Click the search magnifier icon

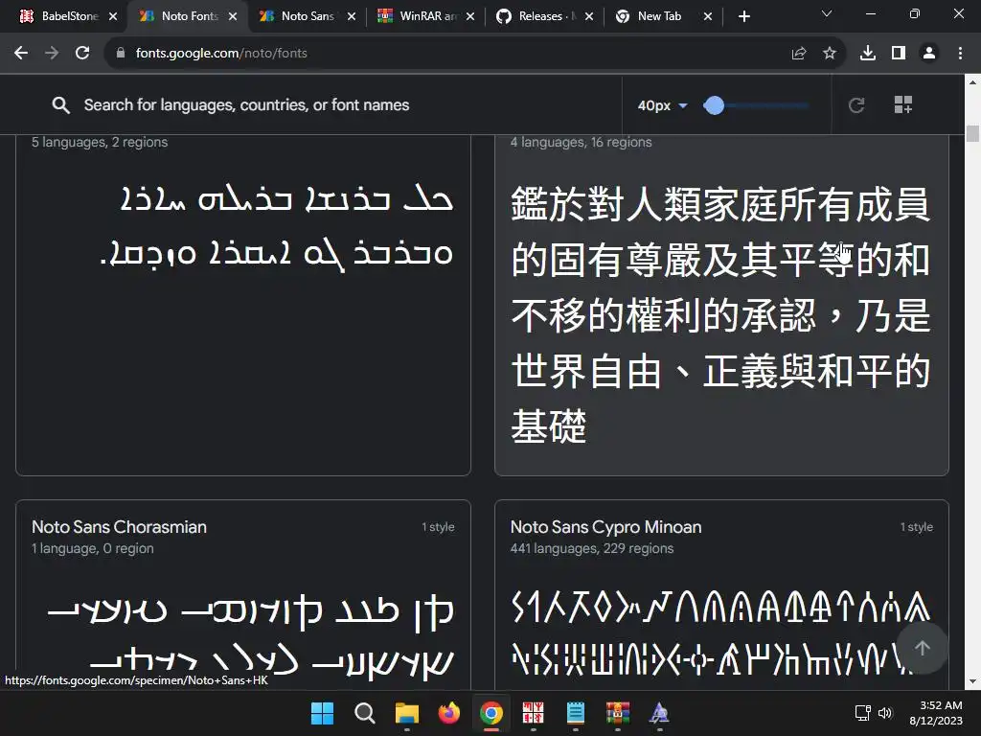60,105
